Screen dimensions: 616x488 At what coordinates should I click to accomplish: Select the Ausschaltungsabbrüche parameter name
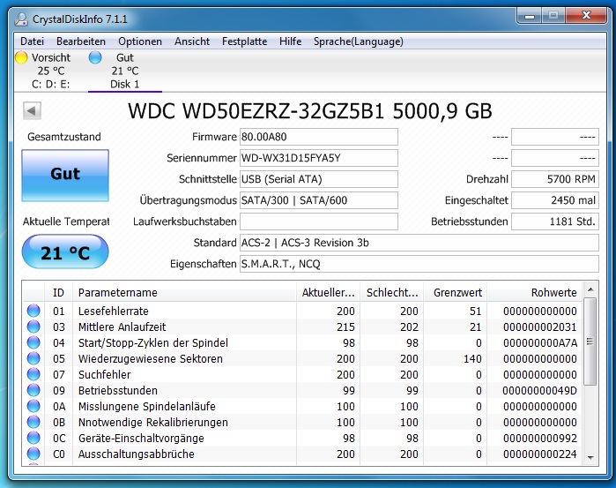point(136,454)
